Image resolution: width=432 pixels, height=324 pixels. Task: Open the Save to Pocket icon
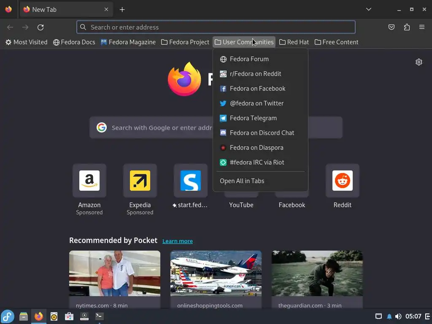pyautogui.click(x=391, y=27)
